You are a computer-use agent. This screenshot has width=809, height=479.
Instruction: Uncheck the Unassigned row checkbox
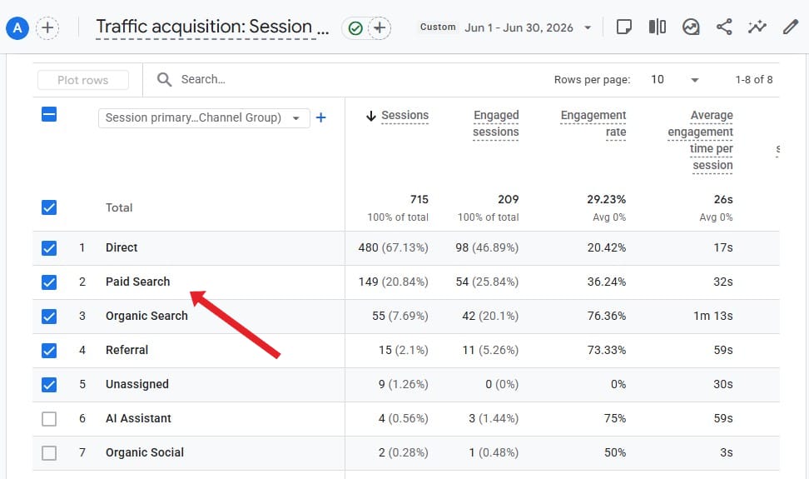click(49, 385)
